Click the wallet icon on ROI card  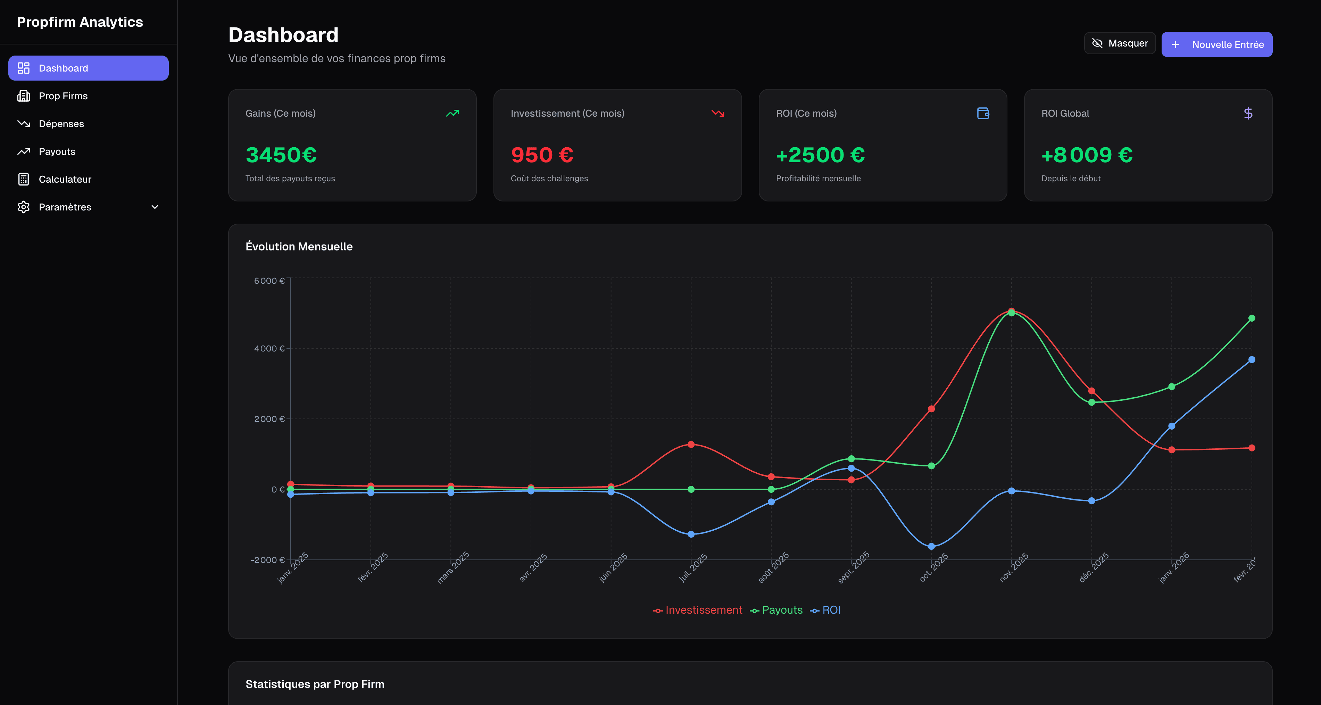983,113
